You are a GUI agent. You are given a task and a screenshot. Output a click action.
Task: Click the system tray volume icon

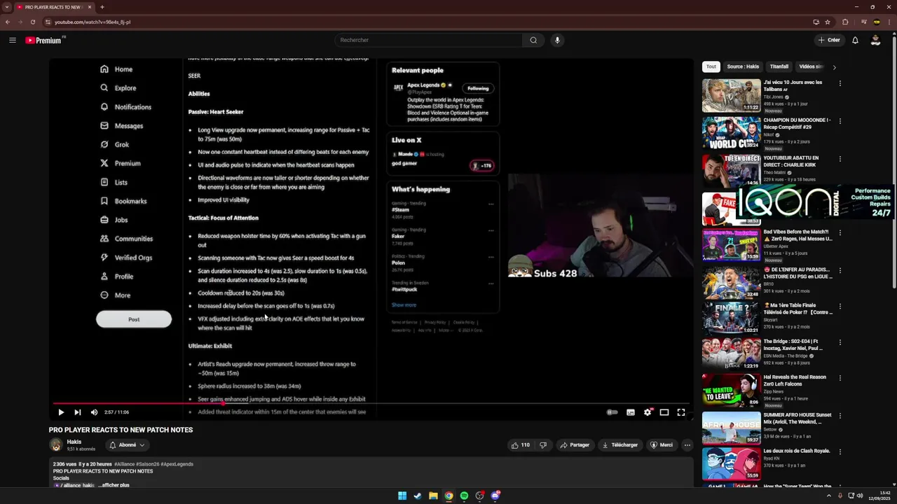pos(860,496)
